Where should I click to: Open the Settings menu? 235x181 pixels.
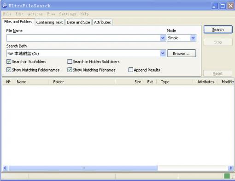tap(68, 14)
